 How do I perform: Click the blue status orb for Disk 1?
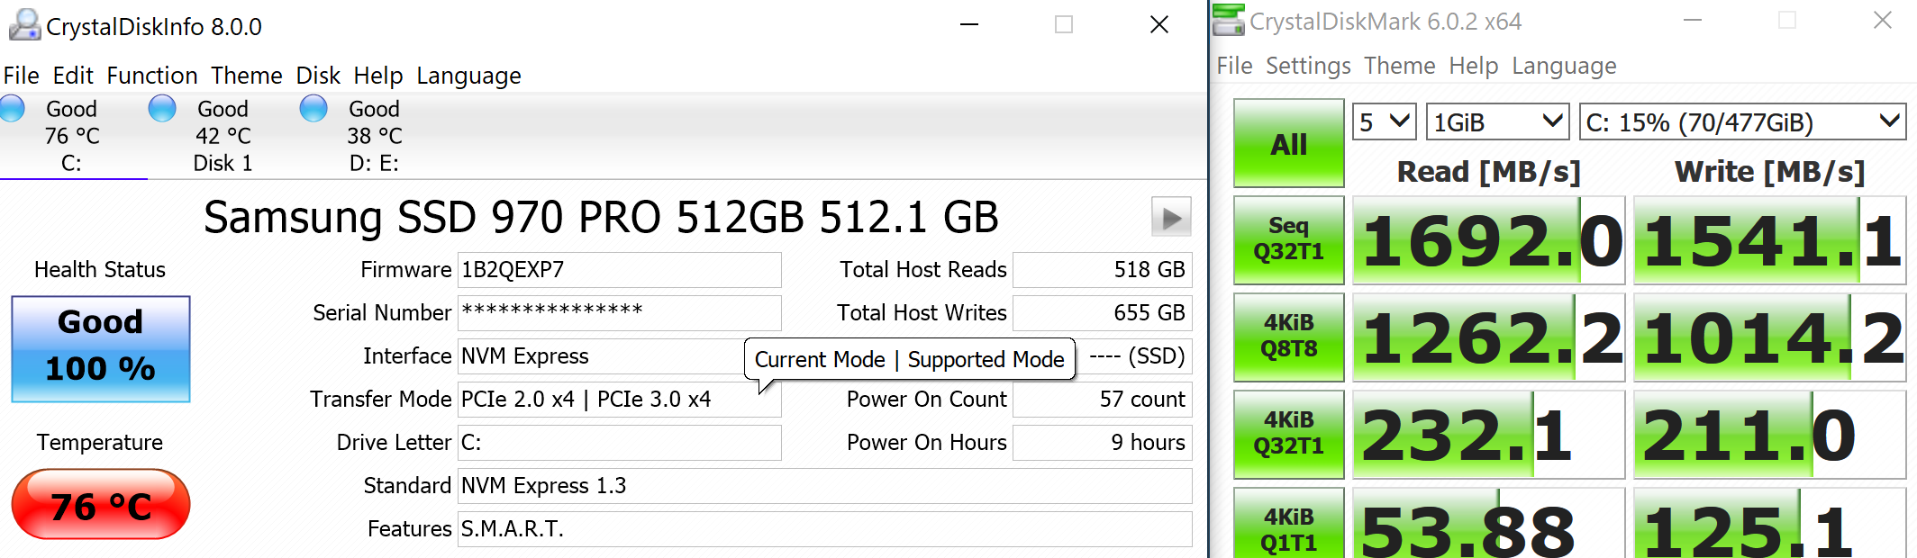162,109
